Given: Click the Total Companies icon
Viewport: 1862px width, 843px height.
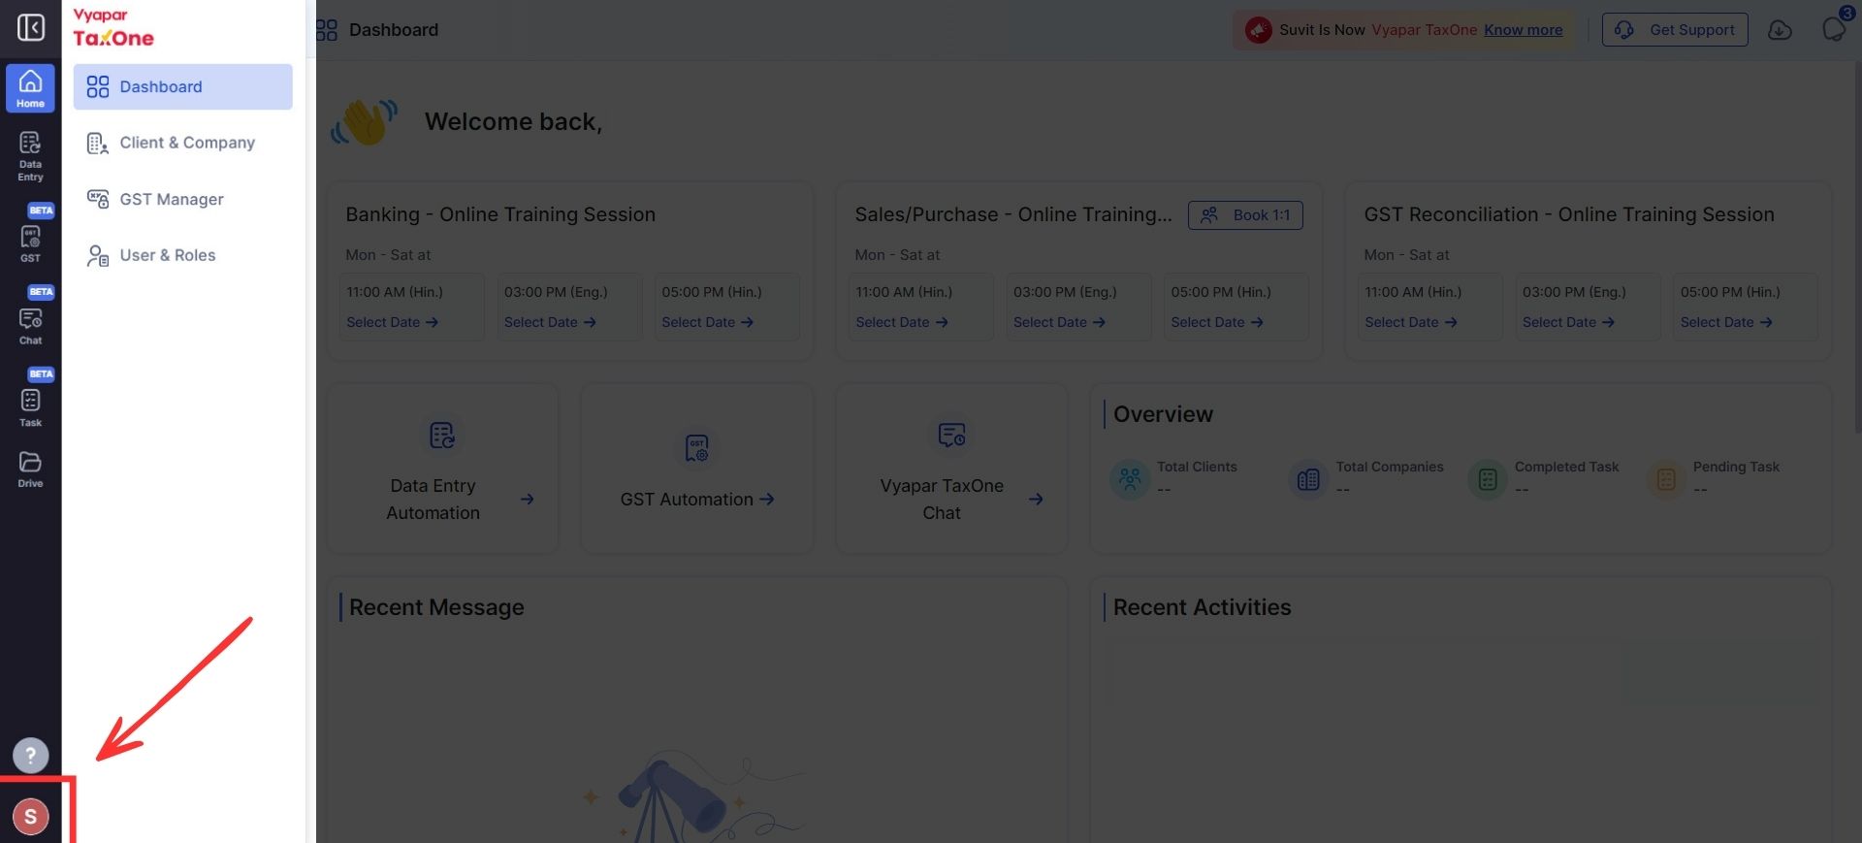Looking at the screenshot, I should pos(1308,479).
